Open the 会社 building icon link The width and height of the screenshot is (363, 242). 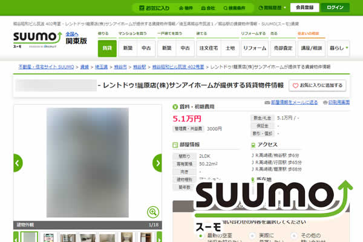(208, 8)
